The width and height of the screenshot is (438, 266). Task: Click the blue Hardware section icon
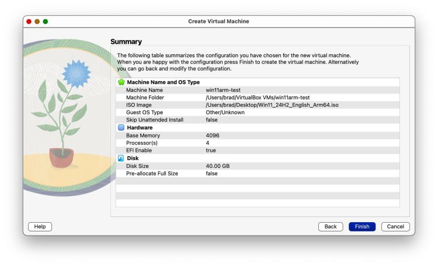pyautogui.click(x=121, y=127)
